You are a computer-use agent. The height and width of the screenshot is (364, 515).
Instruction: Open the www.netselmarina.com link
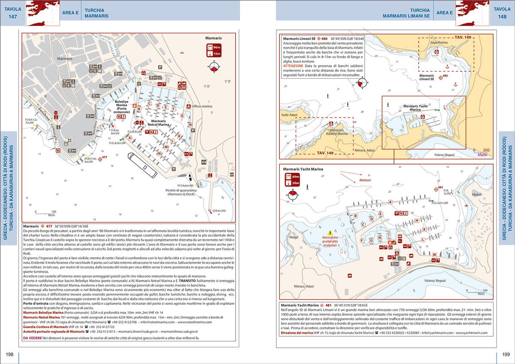[x=195, y=321]
